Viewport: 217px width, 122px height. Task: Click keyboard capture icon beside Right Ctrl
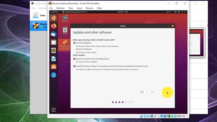pos(175,116)
